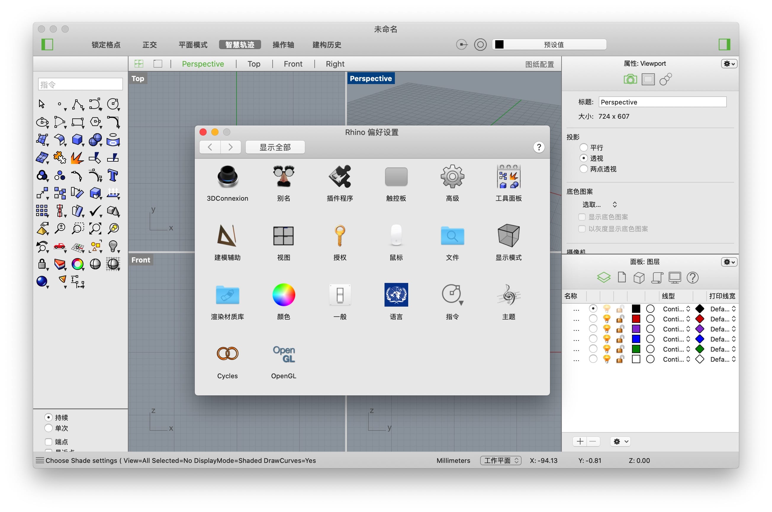Screen dimensions: 772x512
Task: Open the Cycles render preferences
Action: (x=227, y=354)
